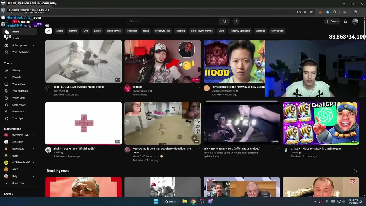Click the Create button

tap(332, 21)
